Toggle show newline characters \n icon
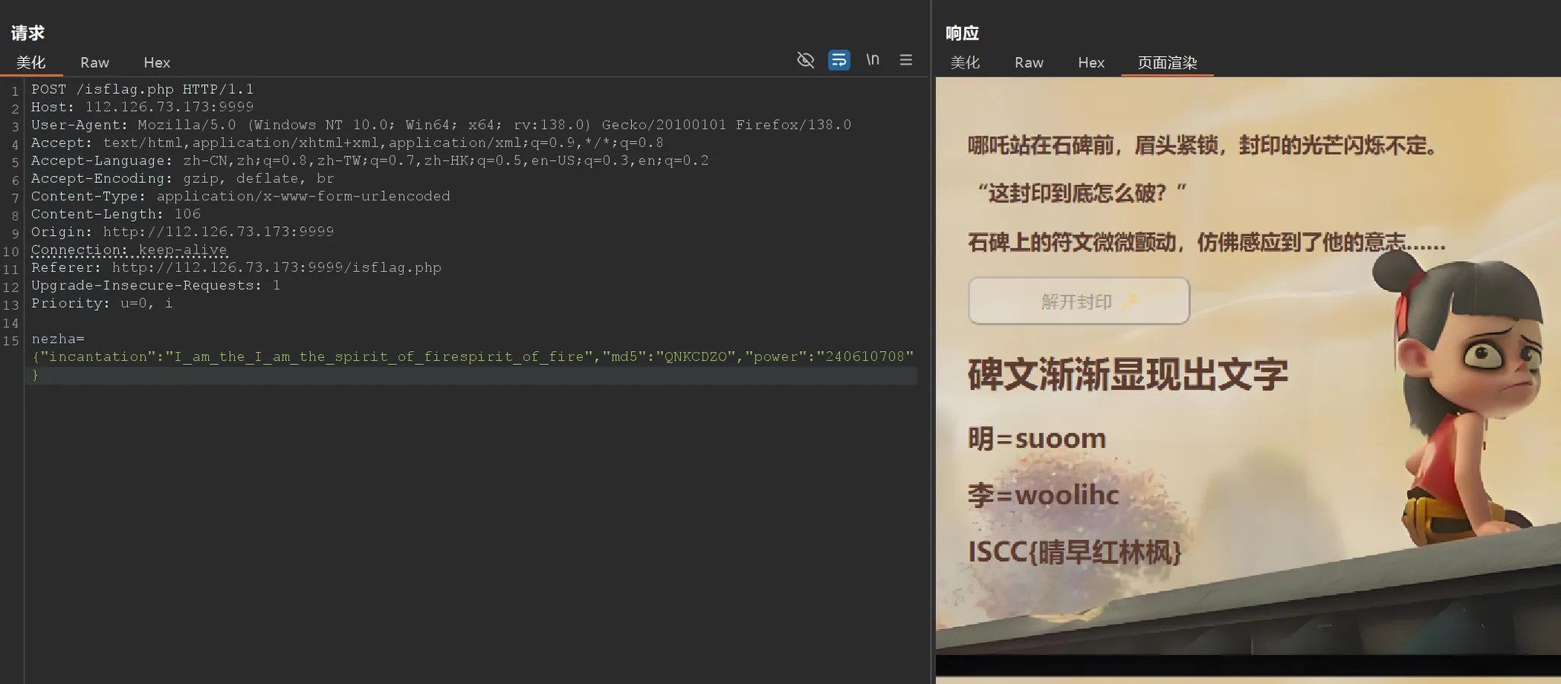 coord(873,59)
